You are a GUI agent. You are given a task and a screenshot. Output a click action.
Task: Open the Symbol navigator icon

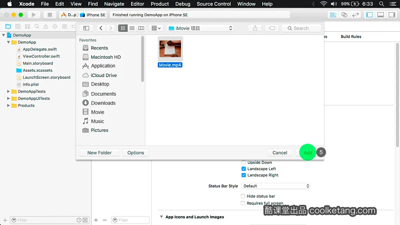(27, 26)
